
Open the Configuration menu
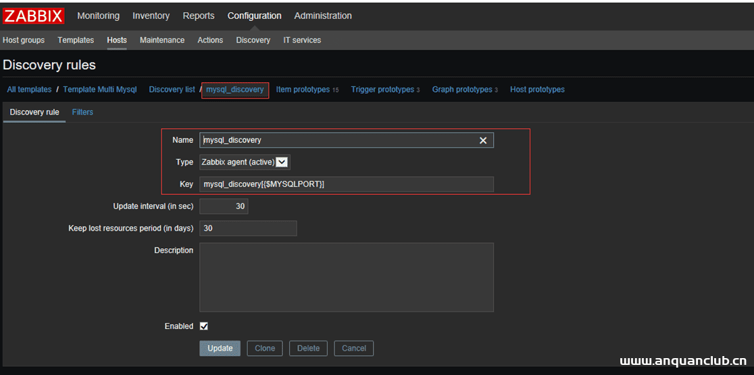255,16
